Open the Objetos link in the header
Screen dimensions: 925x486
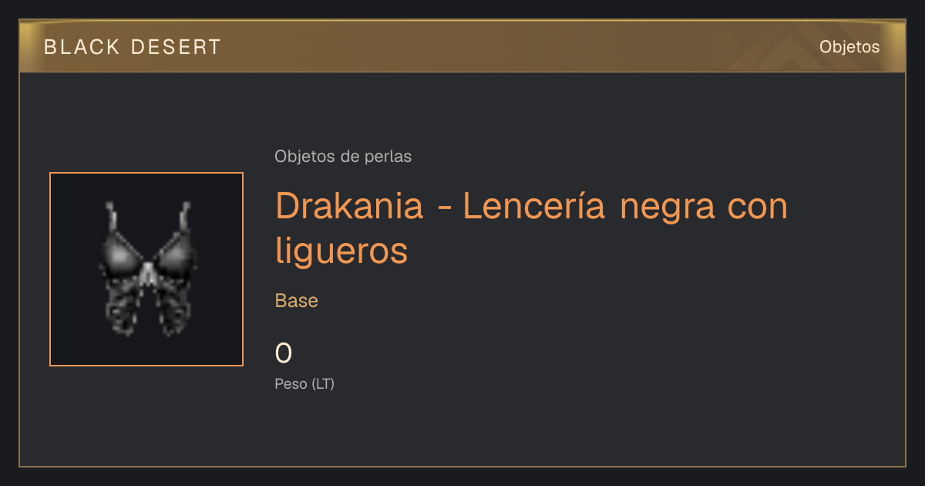(x=849, y=47)
